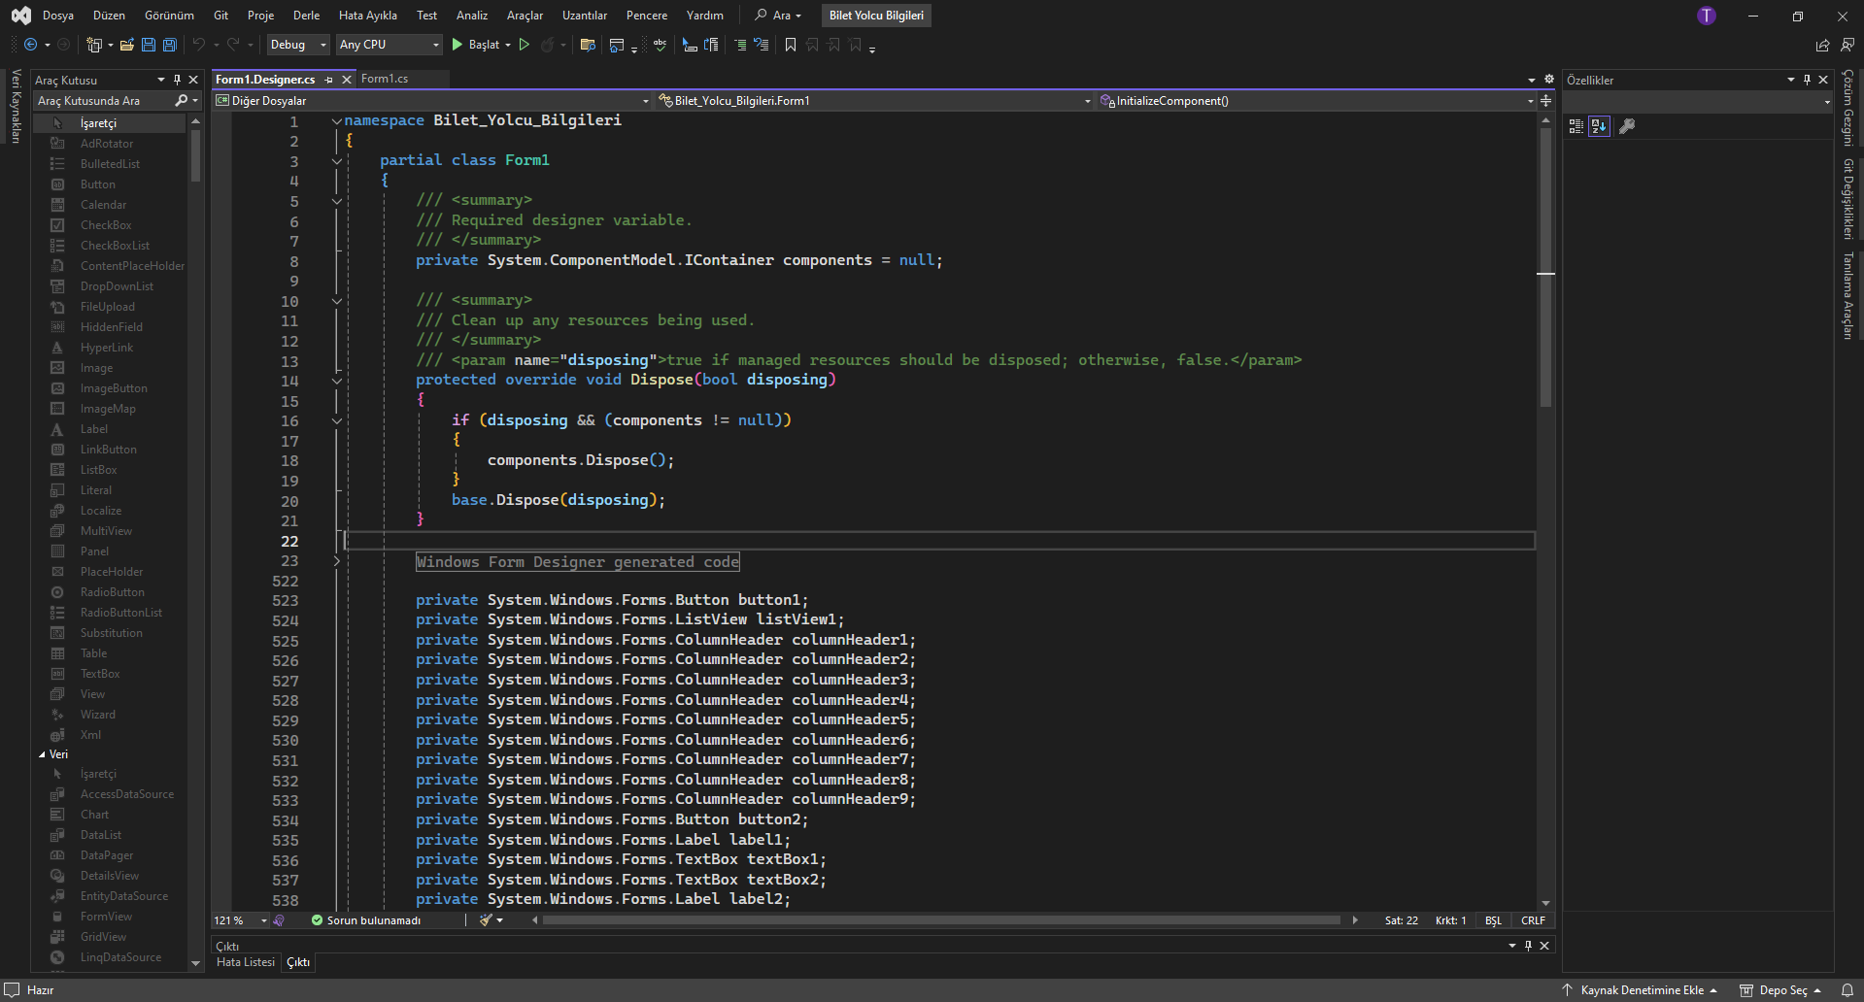Click the Properties wrench key icon
This screenshot has height=1002, width=1864.
click(x=1627, y=126)
